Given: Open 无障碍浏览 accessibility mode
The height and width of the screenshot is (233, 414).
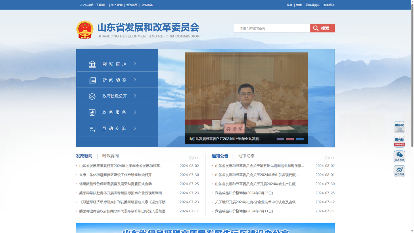Looking at the screenshot, I should tap(313, 5).
